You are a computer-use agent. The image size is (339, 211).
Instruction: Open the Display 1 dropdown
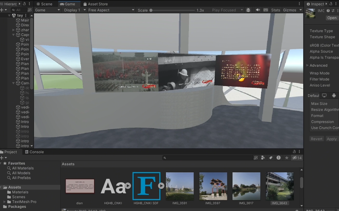[x=75, y=10]
